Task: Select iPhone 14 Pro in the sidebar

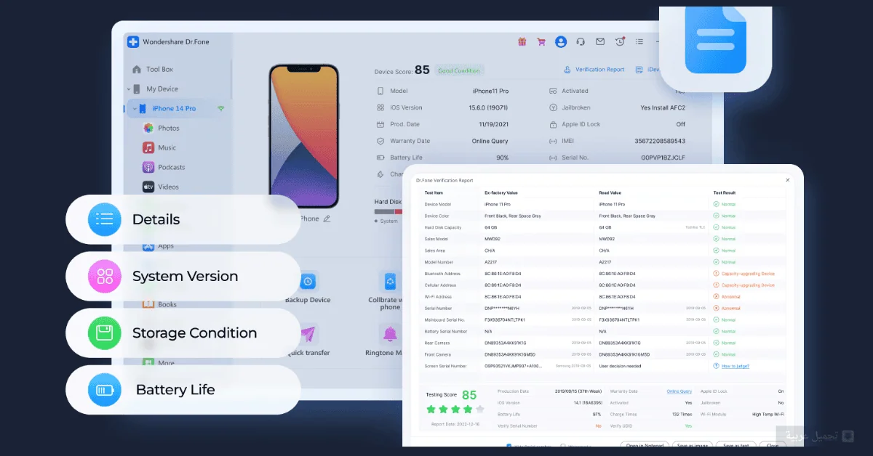Action: click(174, 108)
